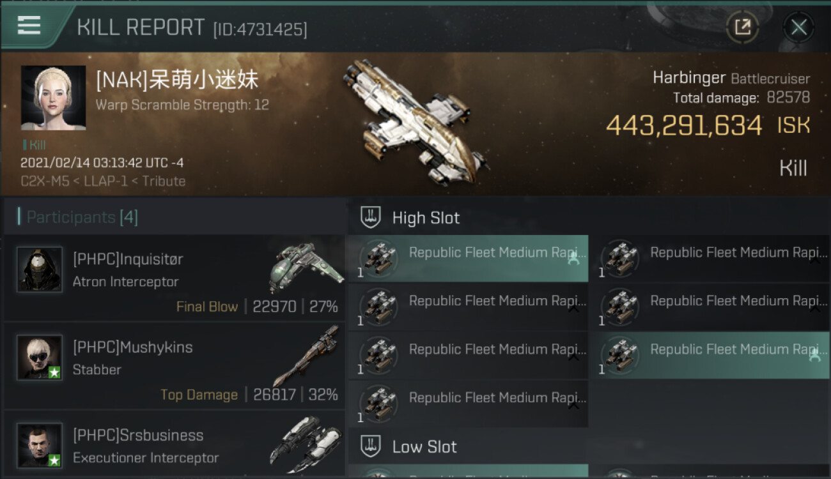Open the C2X-M5 system link
Viewport: 831px width, 479px height.
44,181
